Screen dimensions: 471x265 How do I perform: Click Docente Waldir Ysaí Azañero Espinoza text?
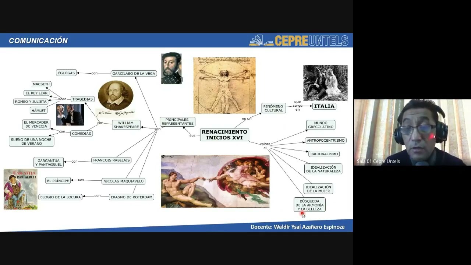coord(298,227)
